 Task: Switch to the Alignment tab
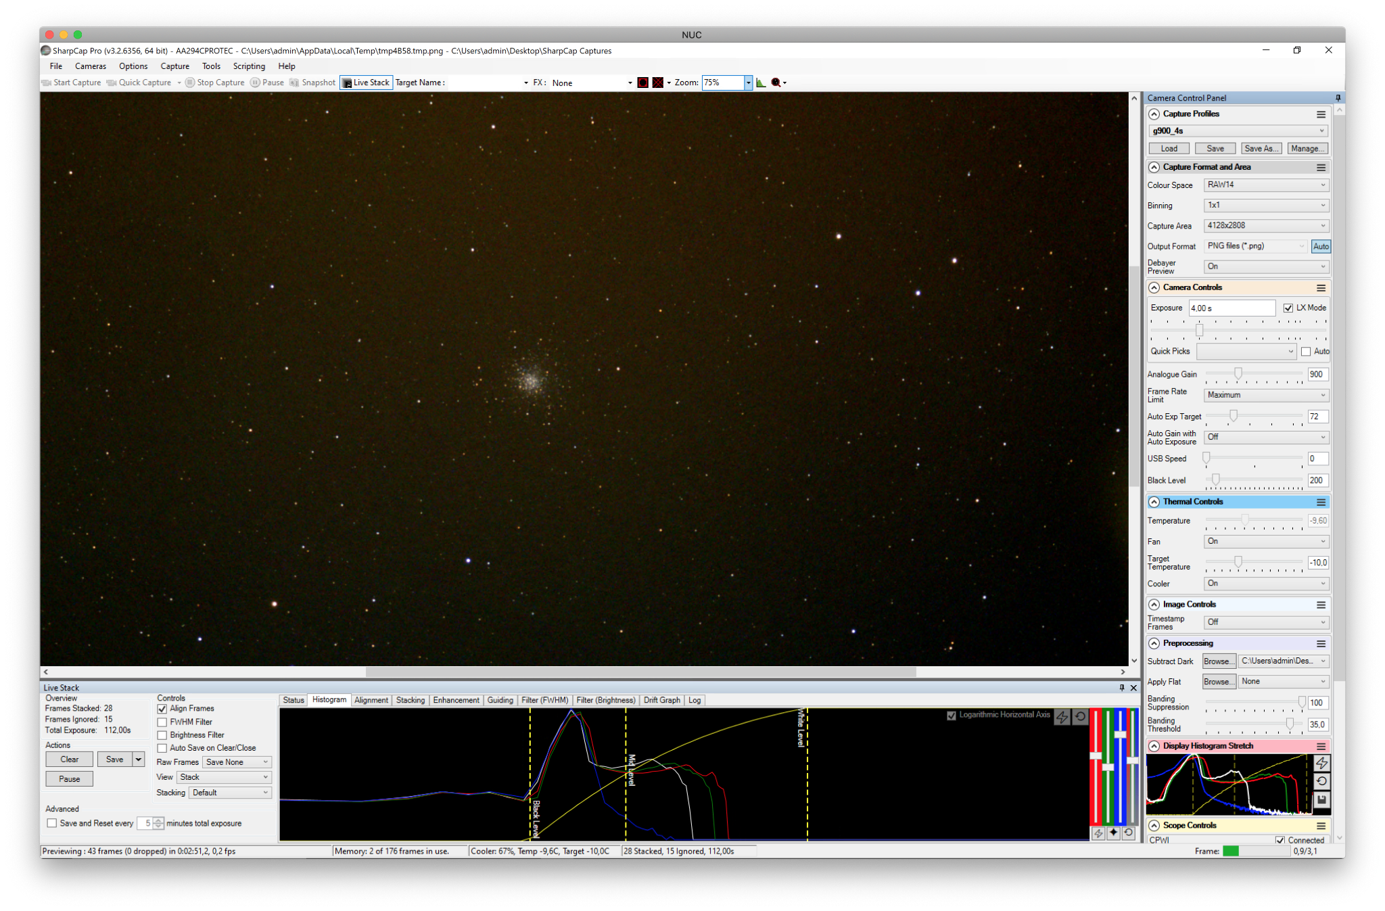point(371,701)
